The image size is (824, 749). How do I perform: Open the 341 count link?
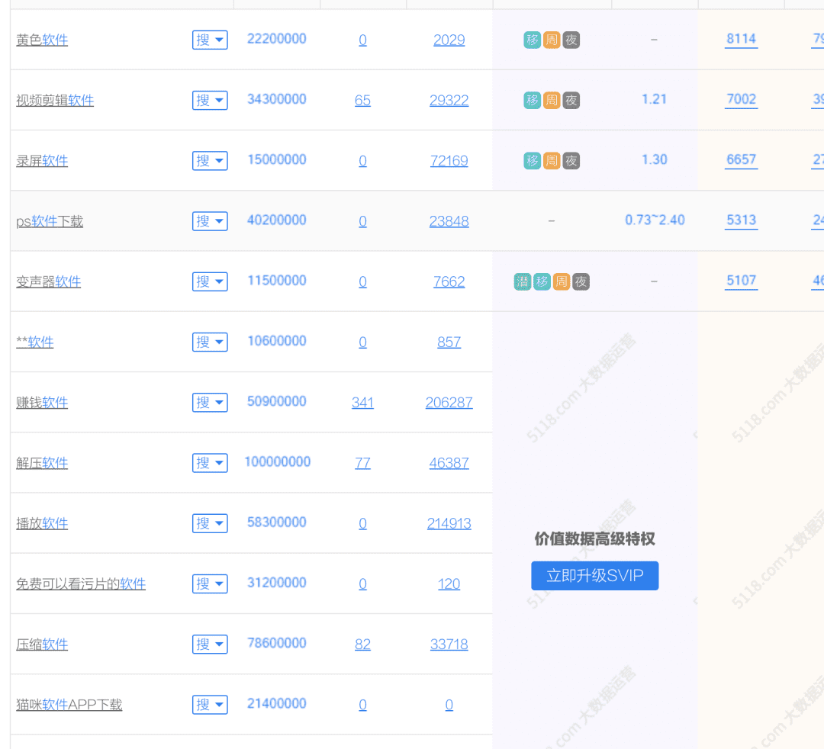point(362,402)
